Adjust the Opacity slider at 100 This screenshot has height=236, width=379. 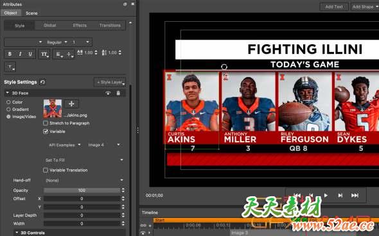[82, 190]
